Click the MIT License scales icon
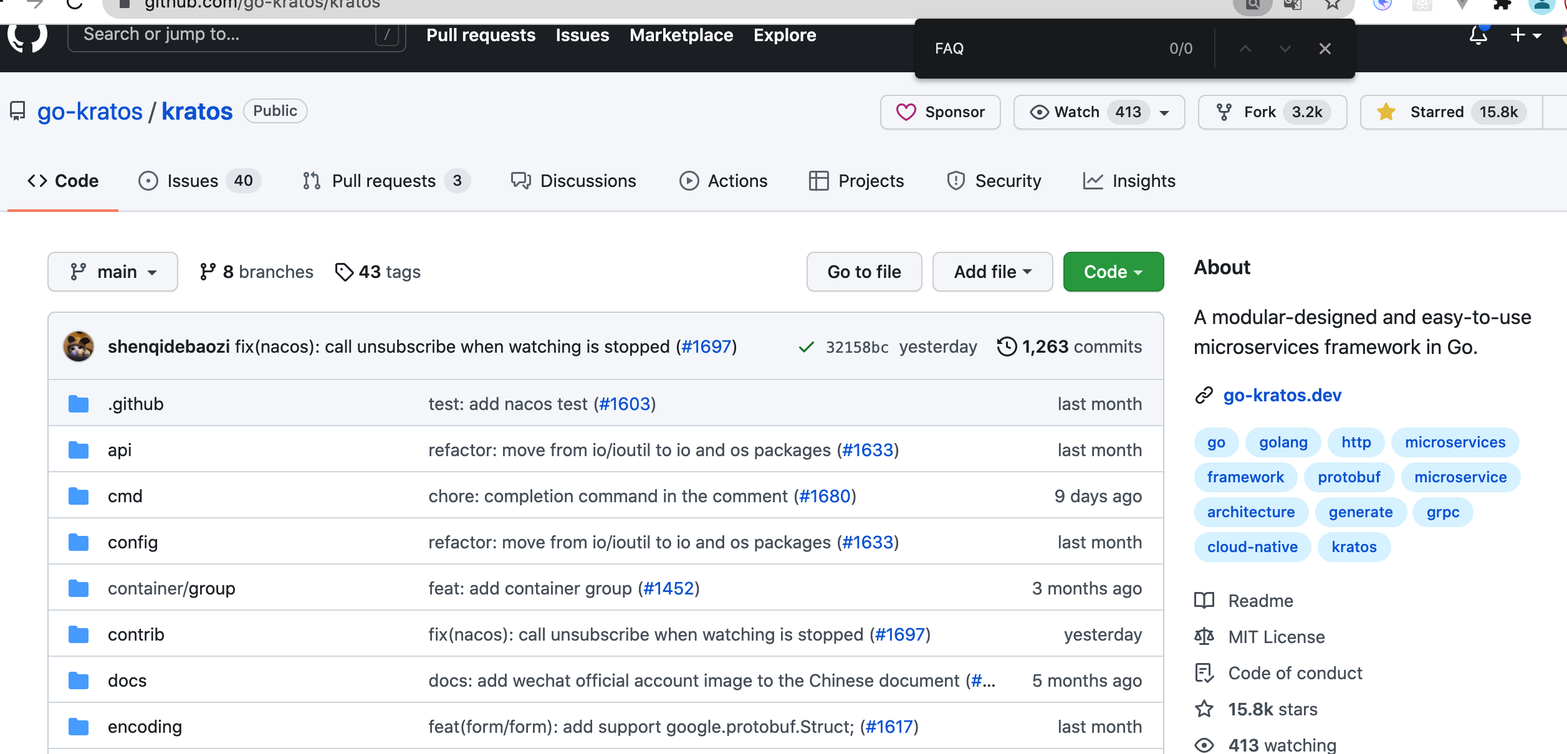The image size is (1567, 754). 1204,636
